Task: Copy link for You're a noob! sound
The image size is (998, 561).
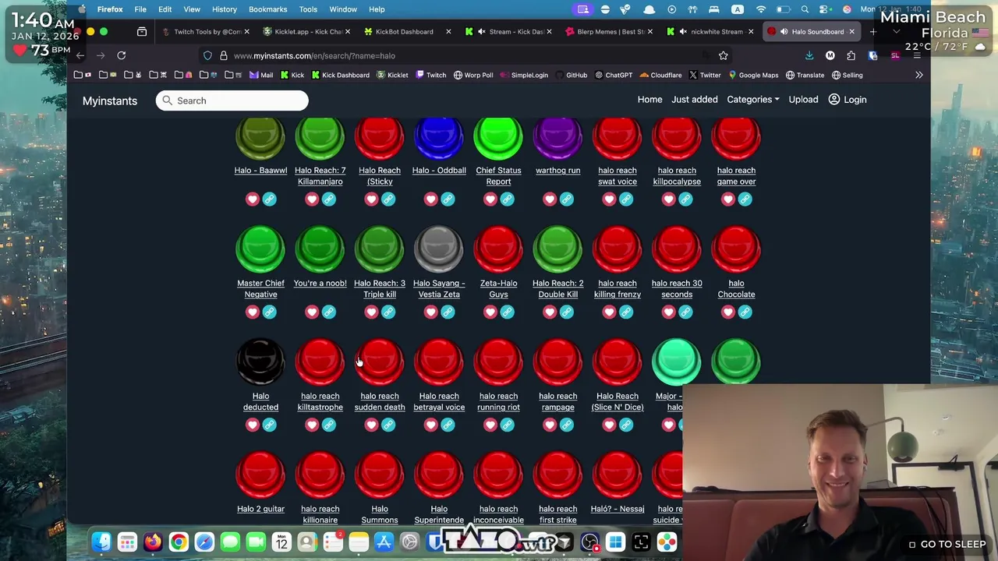Action: coord(329,312)
